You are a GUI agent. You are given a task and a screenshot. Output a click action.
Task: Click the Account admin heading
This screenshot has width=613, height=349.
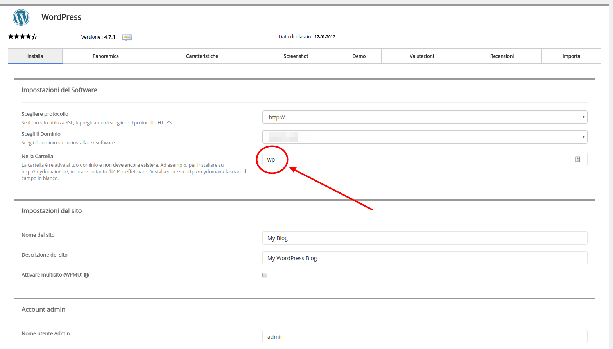(x=43, y=309)
